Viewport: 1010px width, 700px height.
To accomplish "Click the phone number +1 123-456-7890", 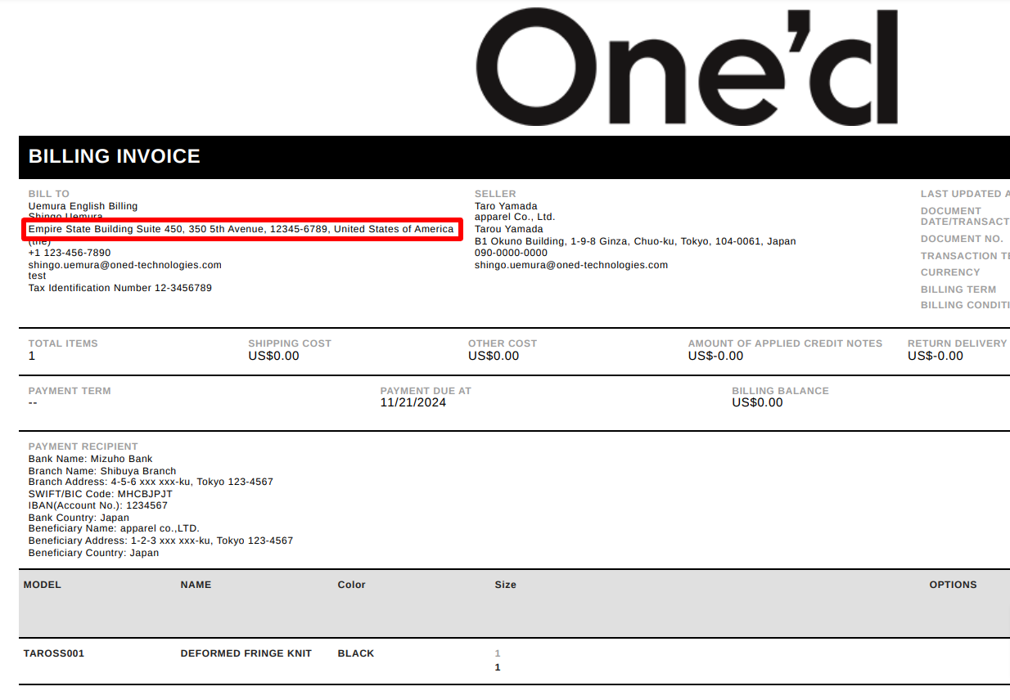I will point(70,253).
